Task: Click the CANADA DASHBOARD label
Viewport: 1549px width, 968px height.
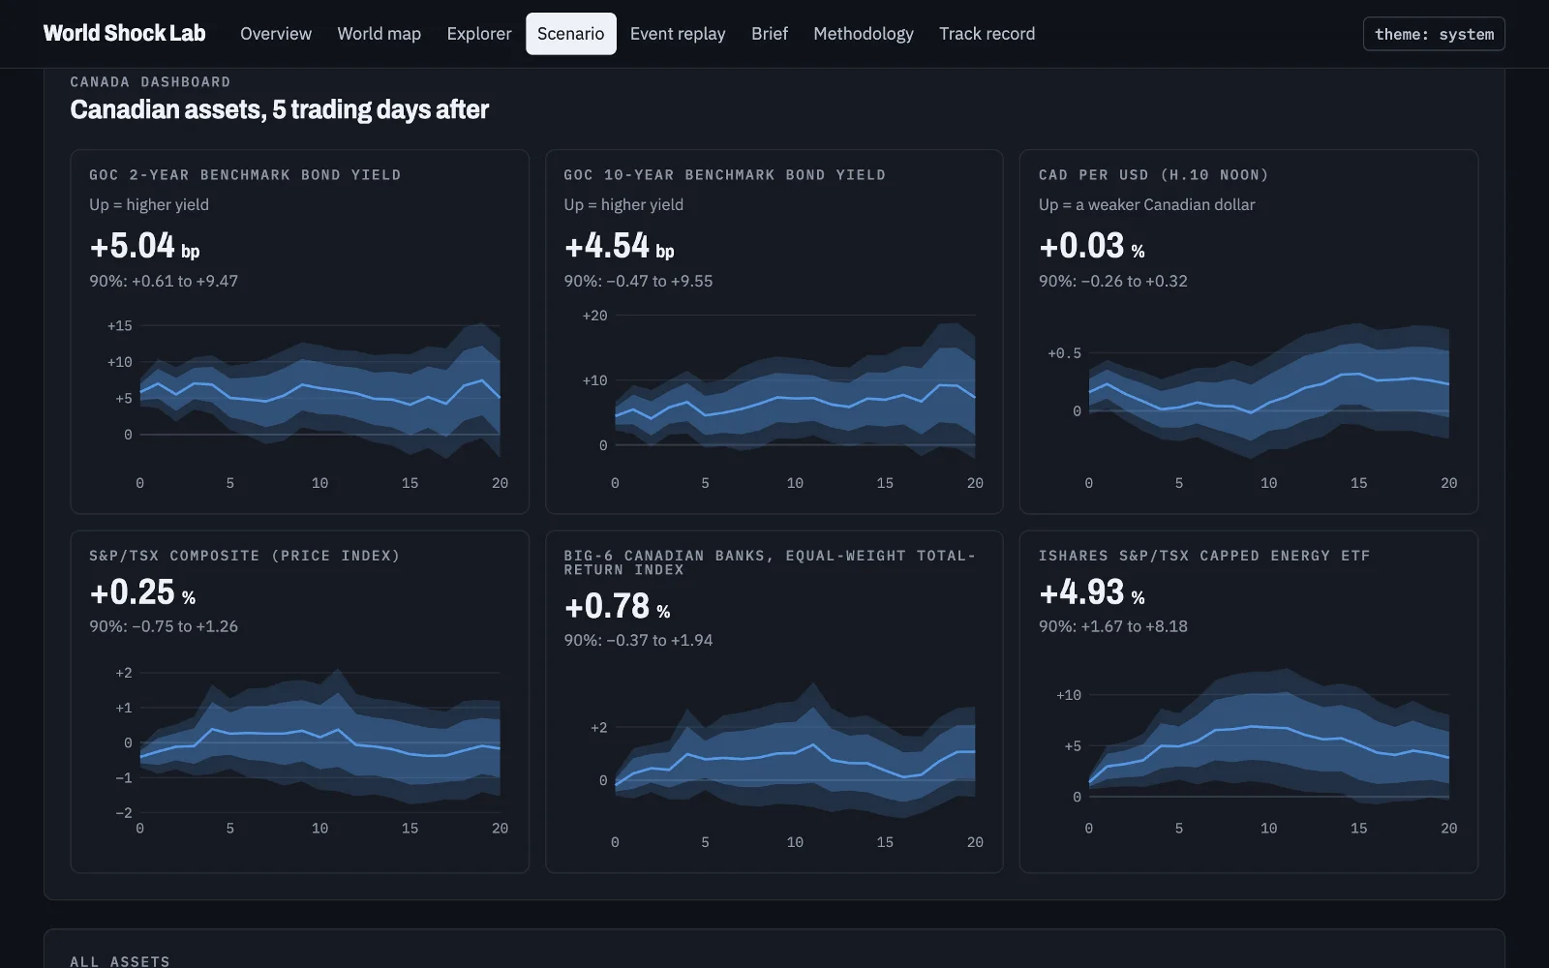Action: click(x=150, y=82)
